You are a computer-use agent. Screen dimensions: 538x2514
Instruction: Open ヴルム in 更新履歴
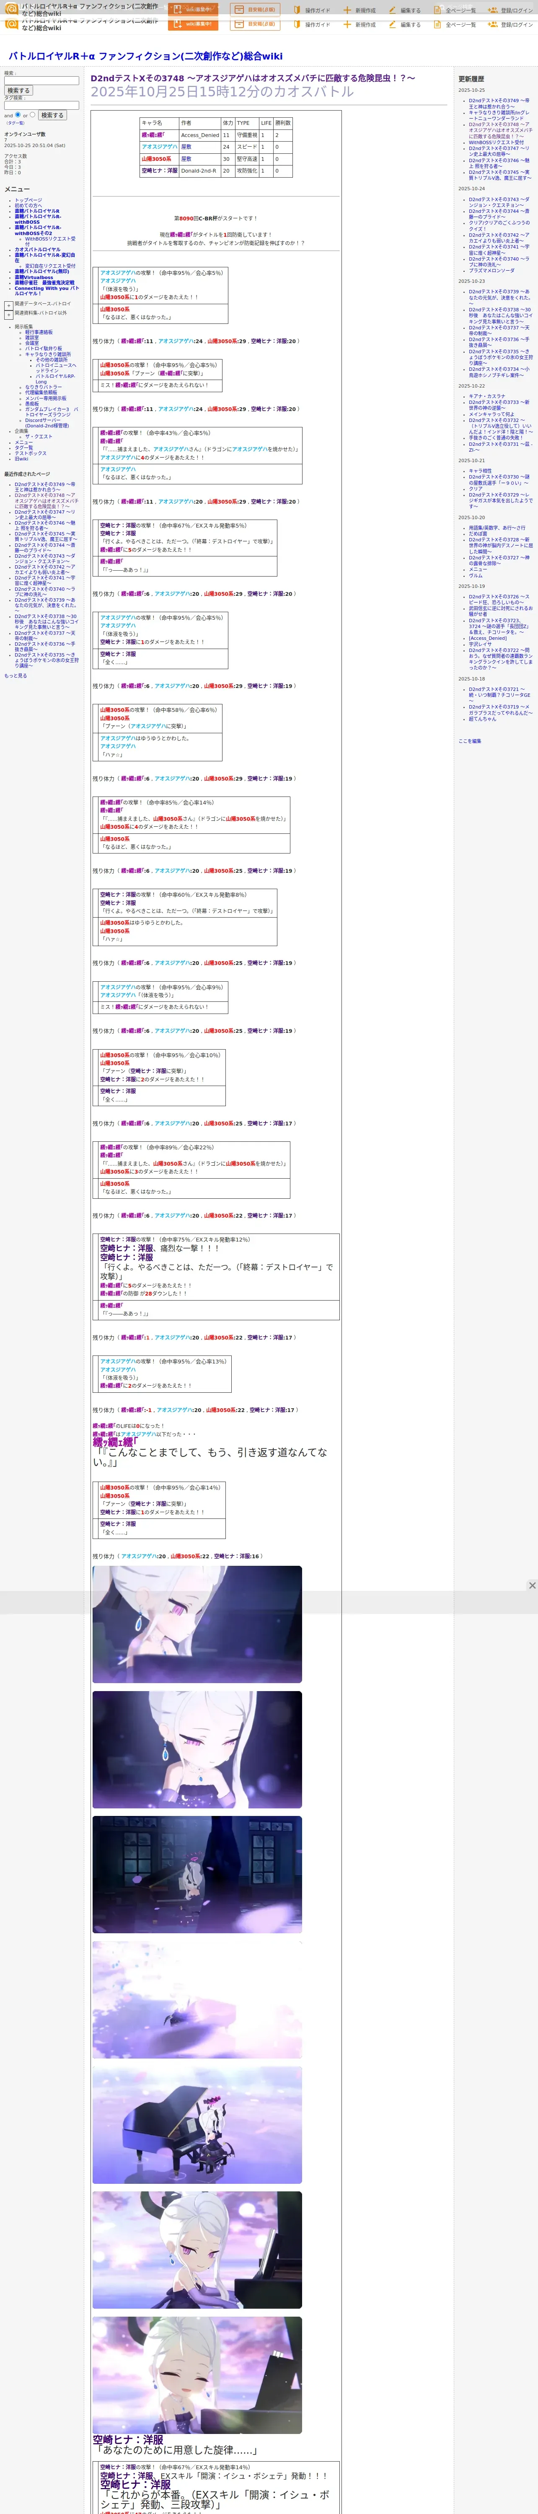point(476,576)
